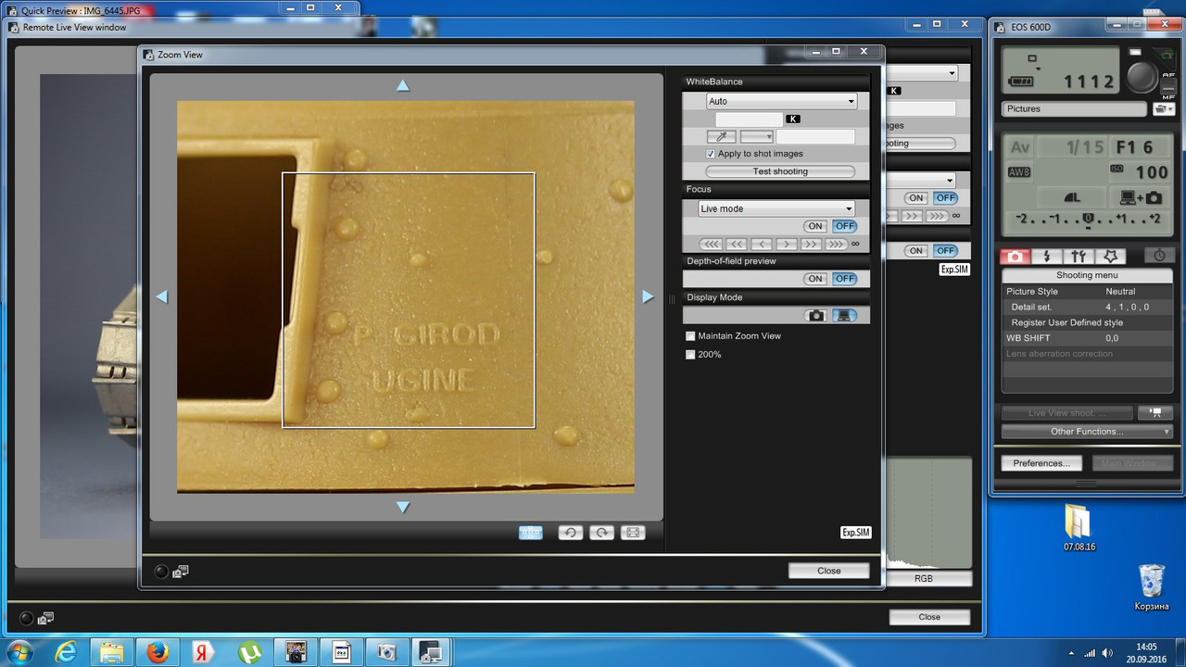1186x667 pixels.
Task: Click the Test shooting button
Action: [780, 171]
